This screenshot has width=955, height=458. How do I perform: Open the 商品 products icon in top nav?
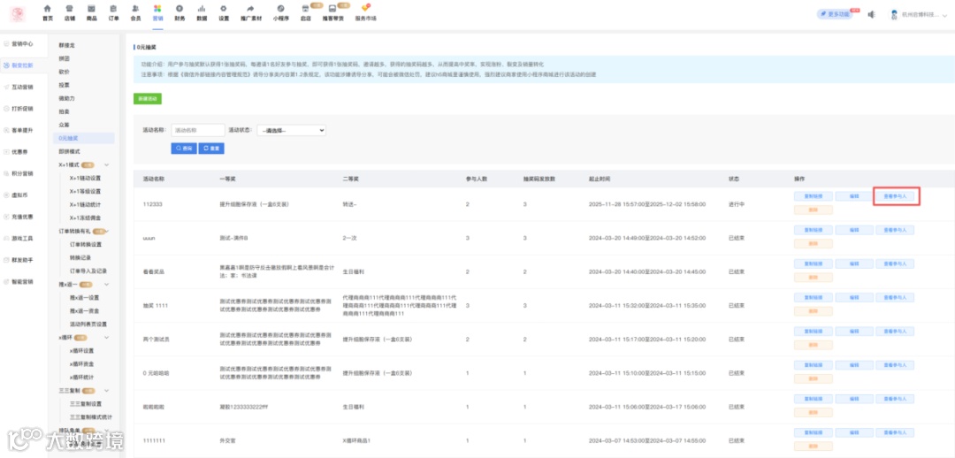coord(91,9)
